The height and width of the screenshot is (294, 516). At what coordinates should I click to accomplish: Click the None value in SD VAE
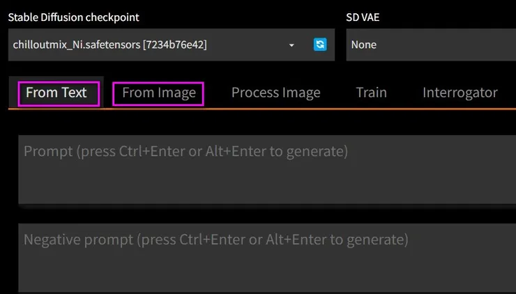(x=363, y=45)
